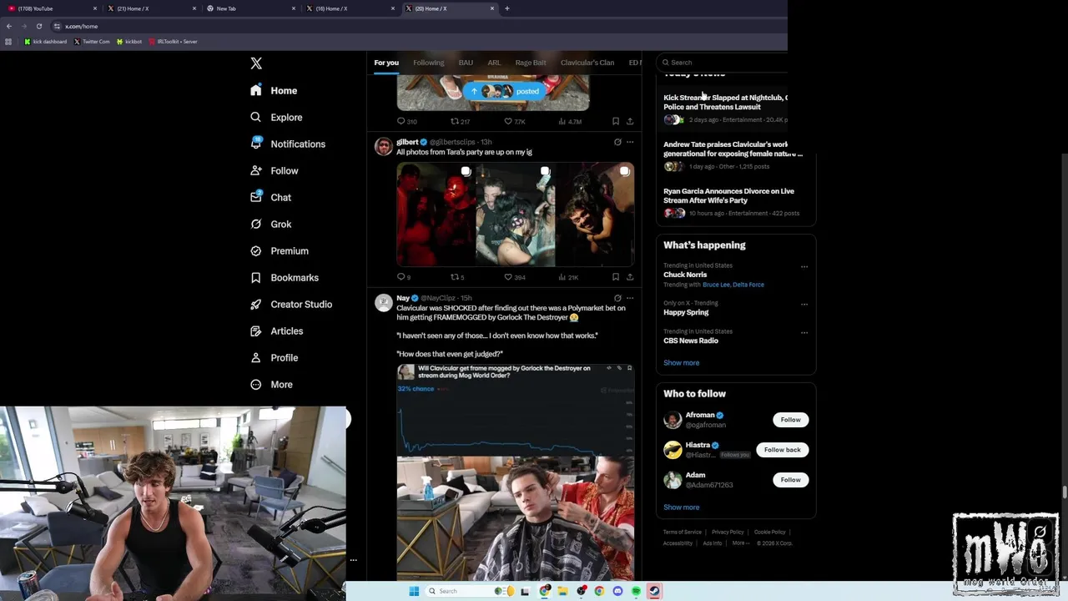Go back with the browser back arrow
Screen dimensions: 1068x601
pos(8,26)
